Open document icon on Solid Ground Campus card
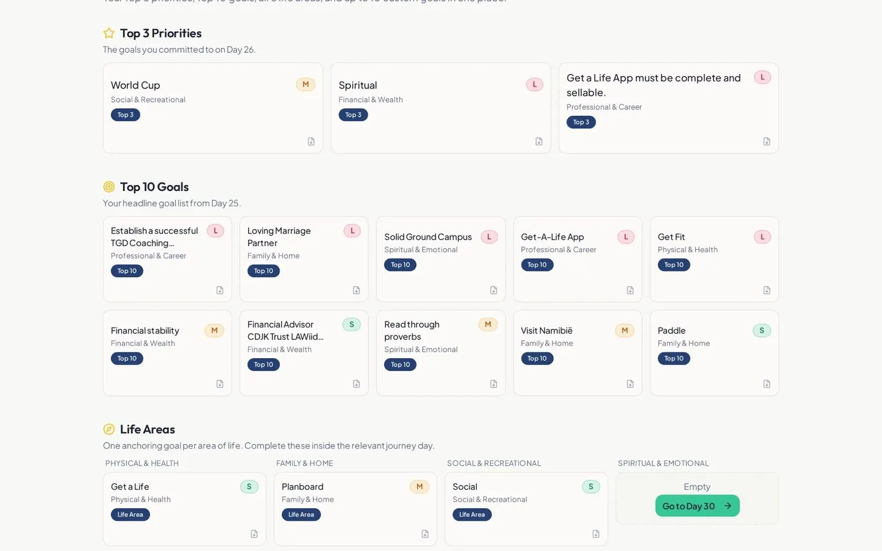 [494, 290]
